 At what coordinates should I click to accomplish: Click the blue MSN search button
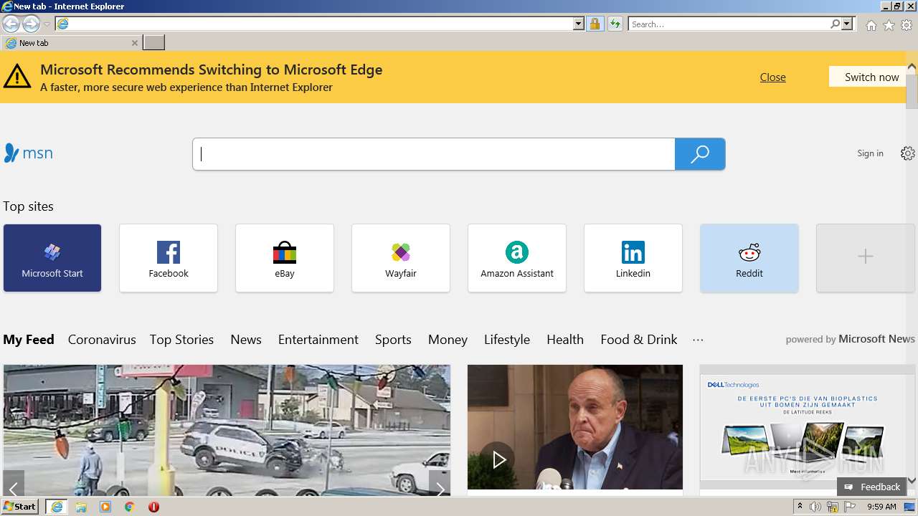pyautogui.click(x=700, y=154)
